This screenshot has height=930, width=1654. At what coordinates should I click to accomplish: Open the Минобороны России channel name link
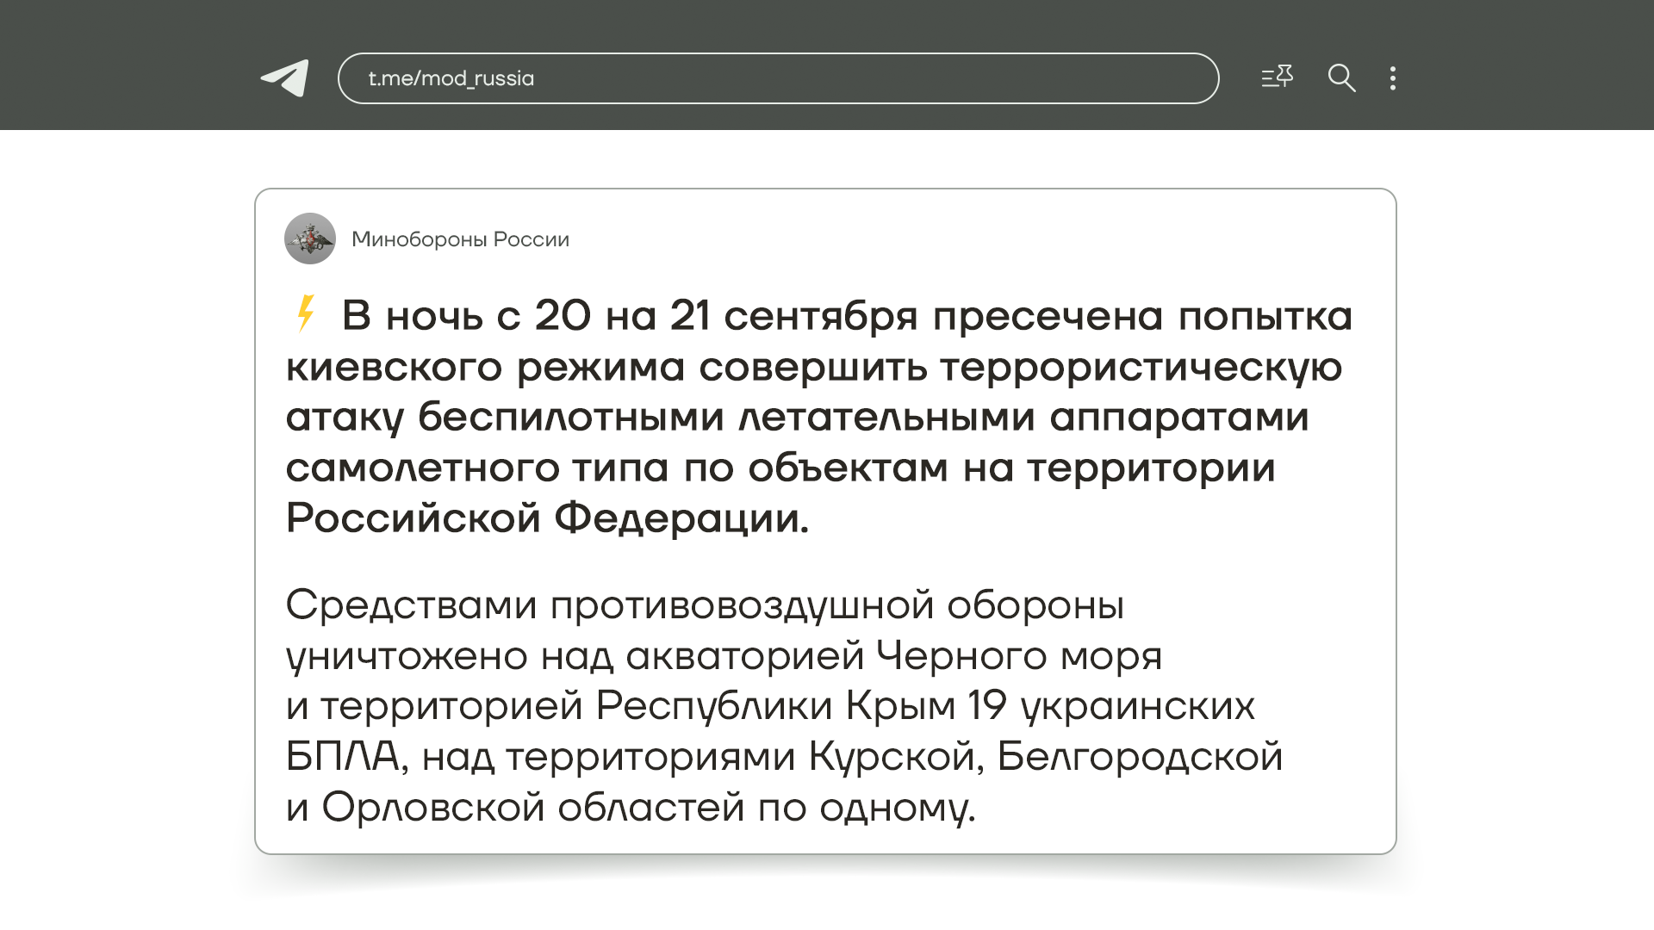(x=460, y=239)
